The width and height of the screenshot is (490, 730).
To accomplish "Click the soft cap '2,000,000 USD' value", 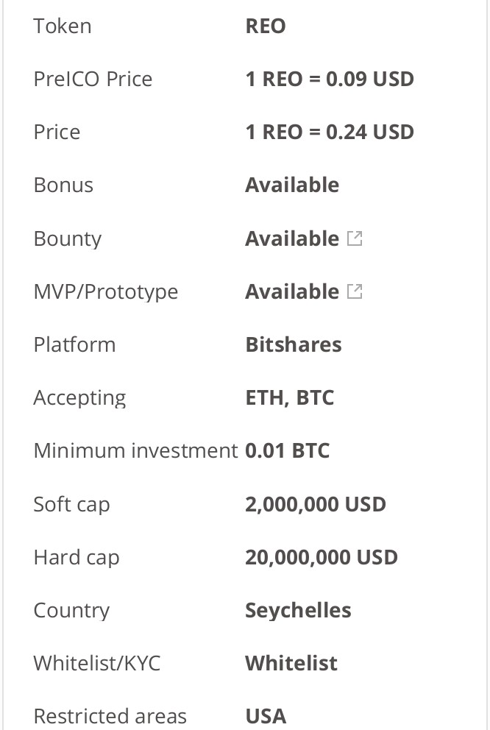I will (x=316, y=504).
